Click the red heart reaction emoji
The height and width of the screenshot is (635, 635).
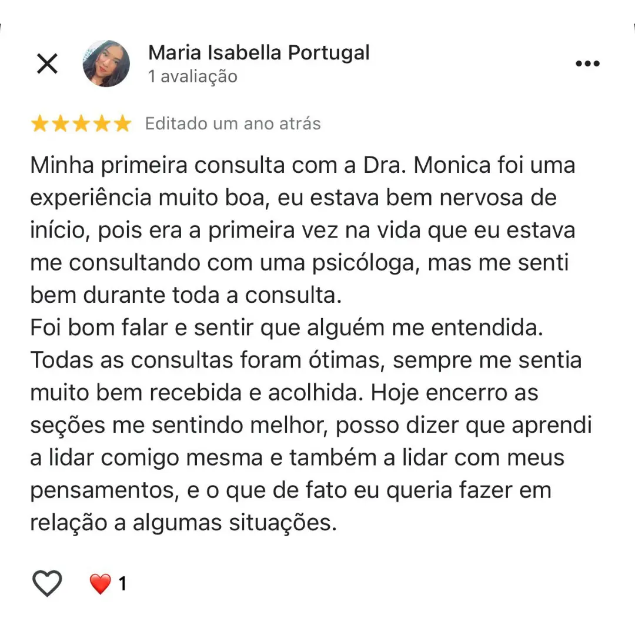coord(100,584)
